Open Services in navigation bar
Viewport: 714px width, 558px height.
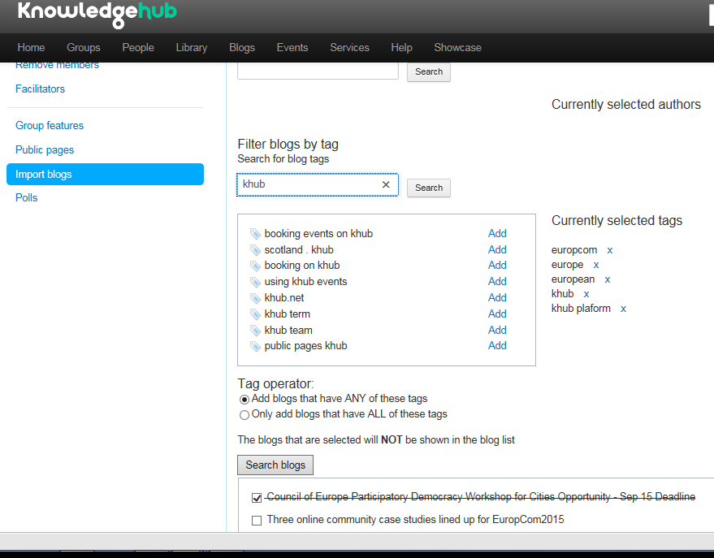[349, 47]
